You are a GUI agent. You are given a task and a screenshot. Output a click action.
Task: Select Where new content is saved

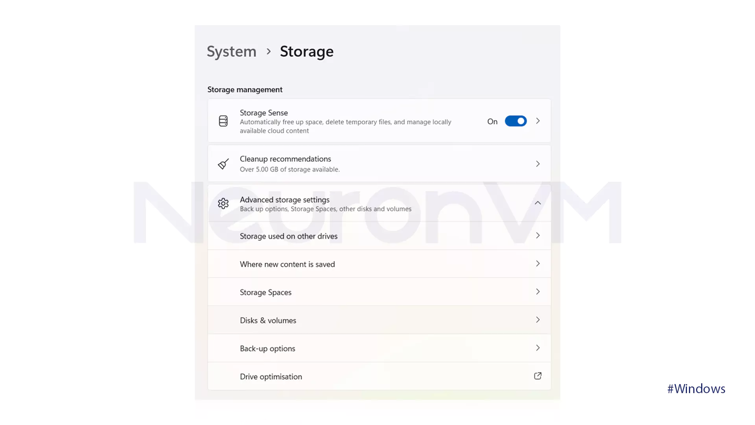[x=379, y=264]
